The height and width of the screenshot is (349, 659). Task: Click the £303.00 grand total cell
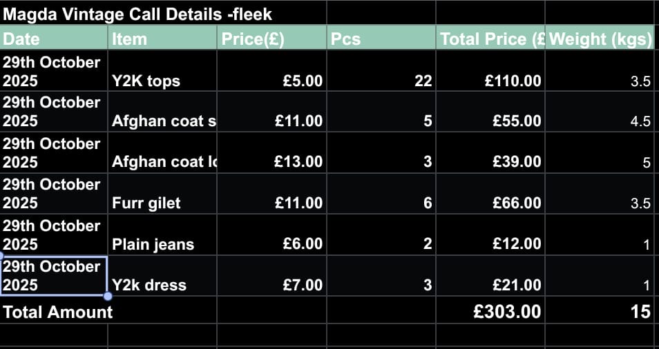490,312
